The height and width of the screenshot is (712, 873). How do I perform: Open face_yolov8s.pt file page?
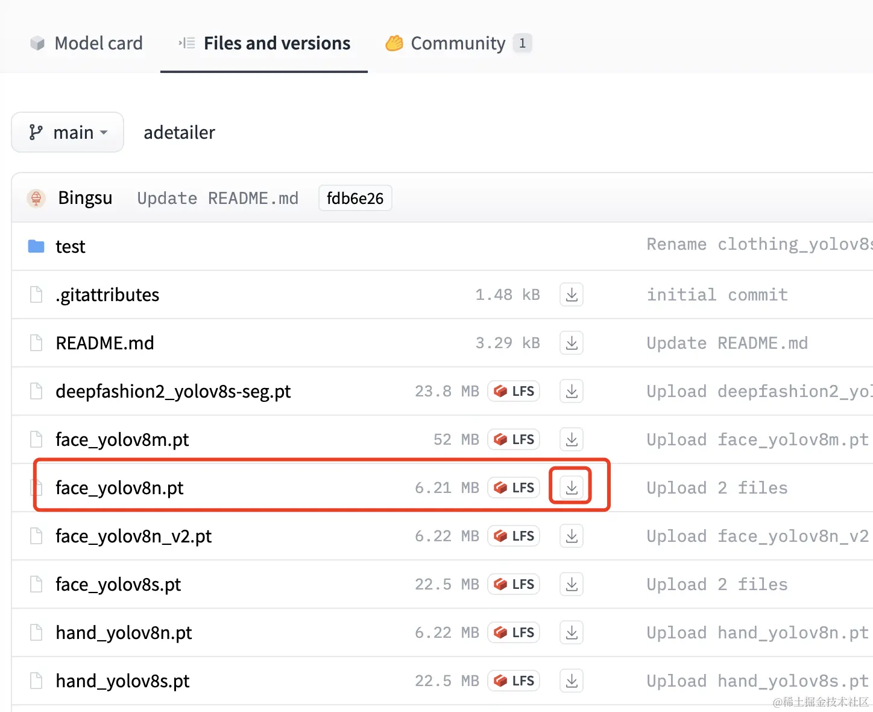118,584
